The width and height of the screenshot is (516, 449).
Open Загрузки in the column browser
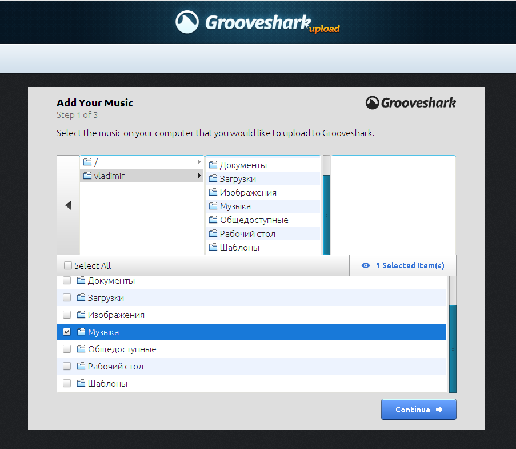[x=263, y=178]
